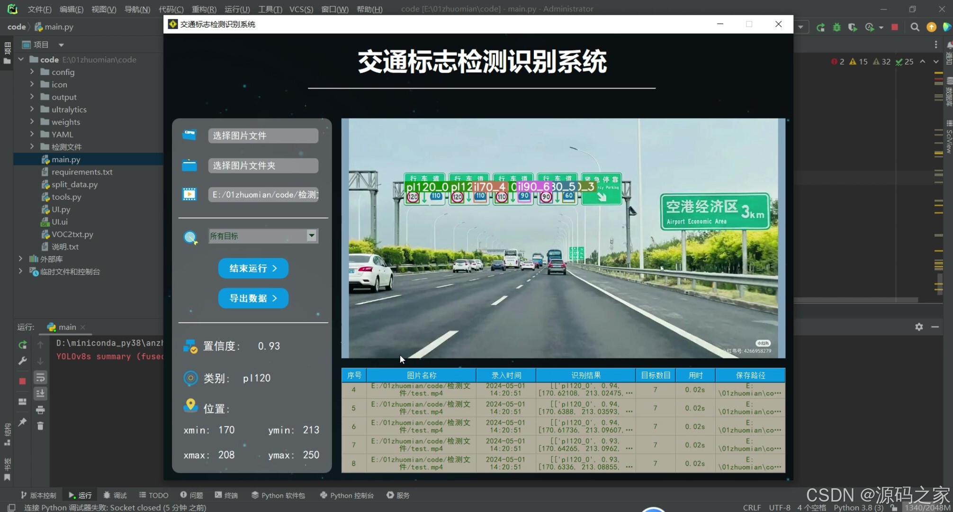This screenshot has height=512, width=953.
Task: Open the 所有目标 dropdown
Action: click(311, 236)
